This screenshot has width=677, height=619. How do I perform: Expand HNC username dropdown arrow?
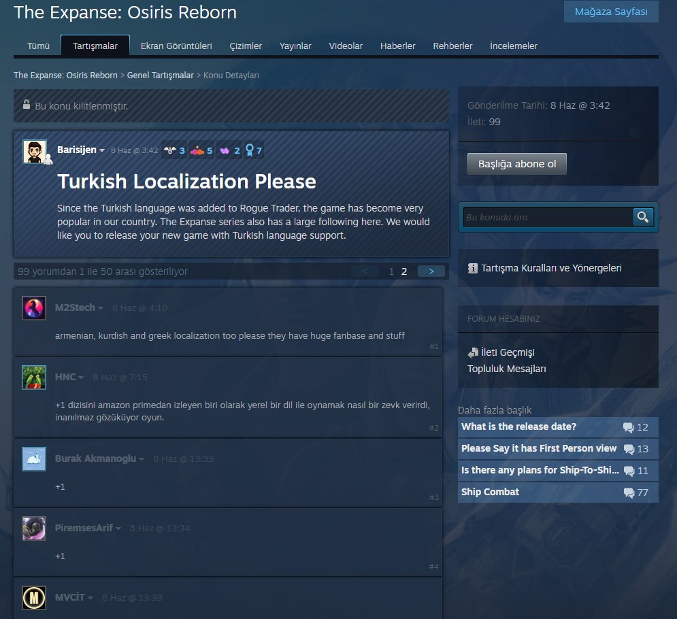pyautogui.click(x=81, y=378)
